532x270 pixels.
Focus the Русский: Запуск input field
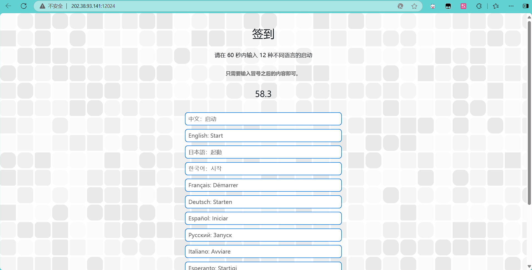pos(263,235)
